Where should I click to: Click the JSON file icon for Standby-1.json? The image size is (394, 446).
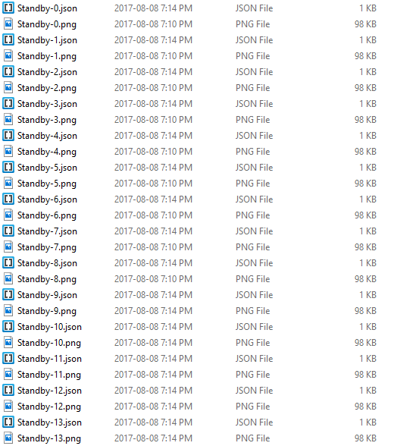pyautogui.click(x=8, y=39)
